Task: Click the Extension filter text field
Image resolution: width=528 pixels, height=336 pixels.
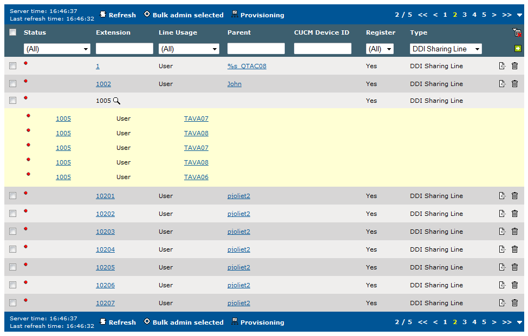Action: pyautogui.click(x=125, y=49)
